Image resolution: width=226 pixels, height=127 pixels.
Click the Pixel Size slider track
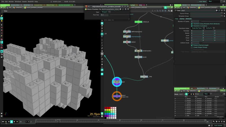point(119,15)
